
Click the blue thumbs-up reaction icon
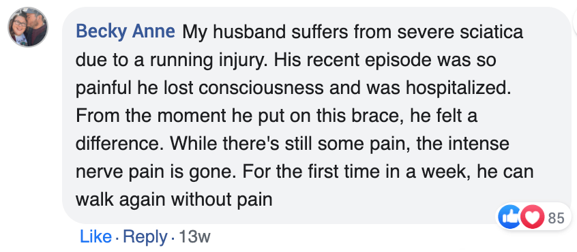509,217
